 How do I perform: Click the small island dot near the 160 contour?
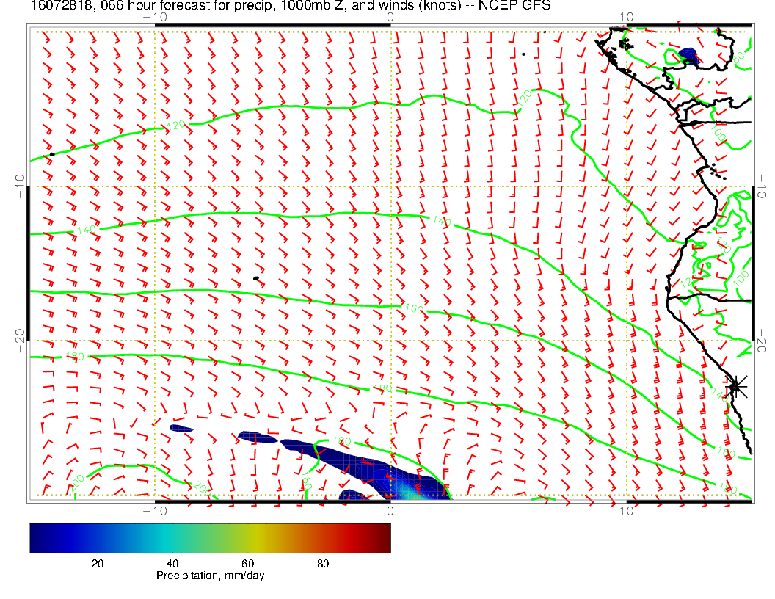click(x=255, y=278)
